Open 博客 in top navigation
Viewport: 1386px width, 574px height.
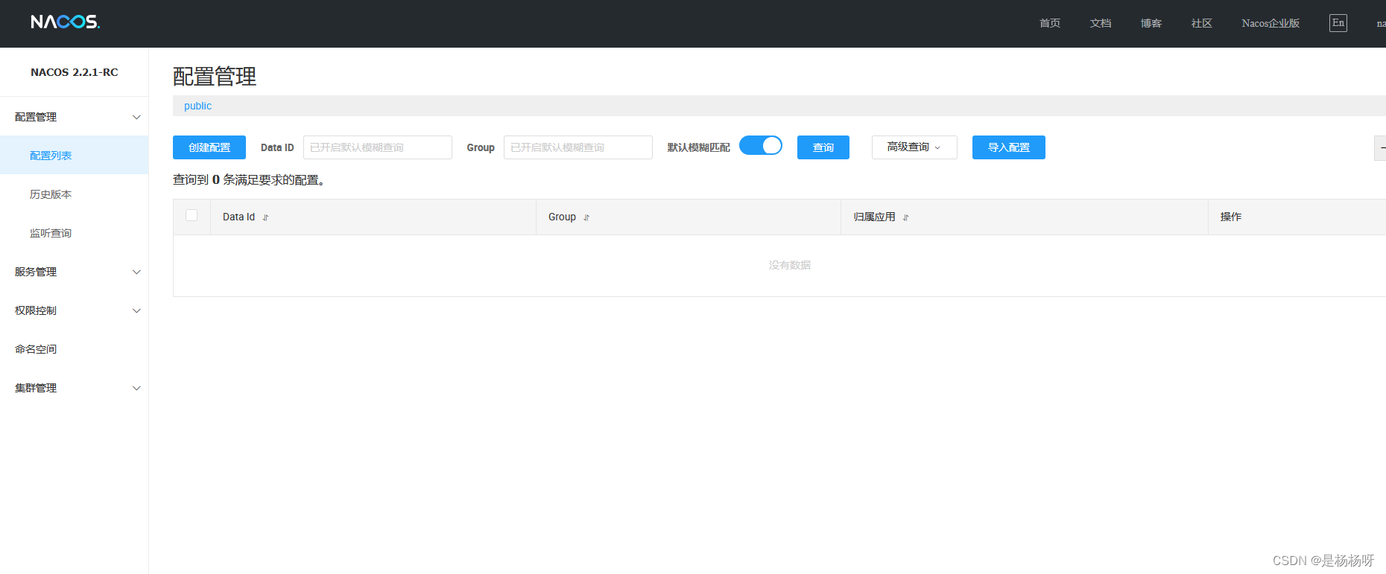pos(1151,23)
